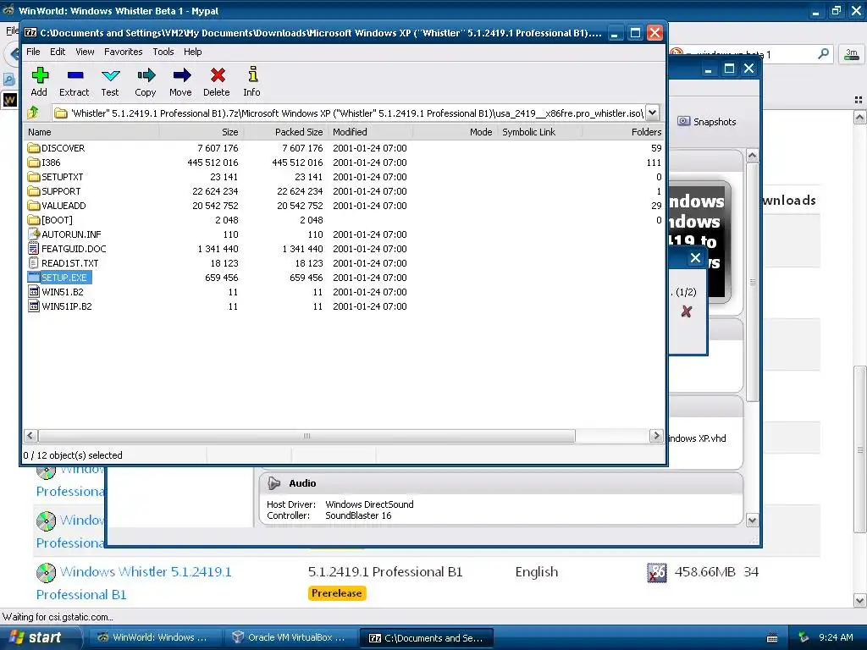This screenshot has height=650, width=867.
Task: Click the Delete red X icon
Action: point(218,75)
